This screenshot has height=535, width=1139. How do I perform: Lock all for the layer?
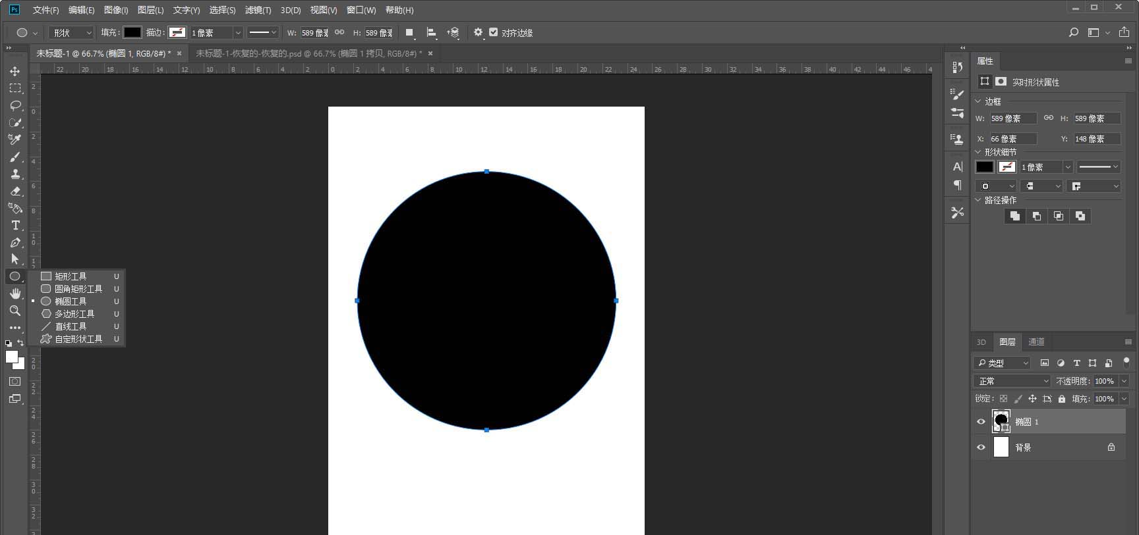[x=1061, y=399]
